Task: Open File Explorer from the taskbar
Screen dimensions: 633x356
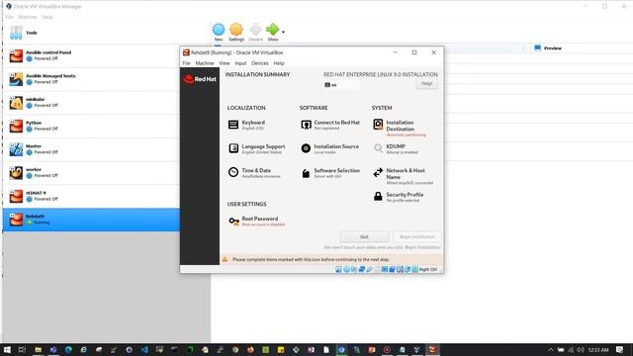Action: (x=38, y=349)
